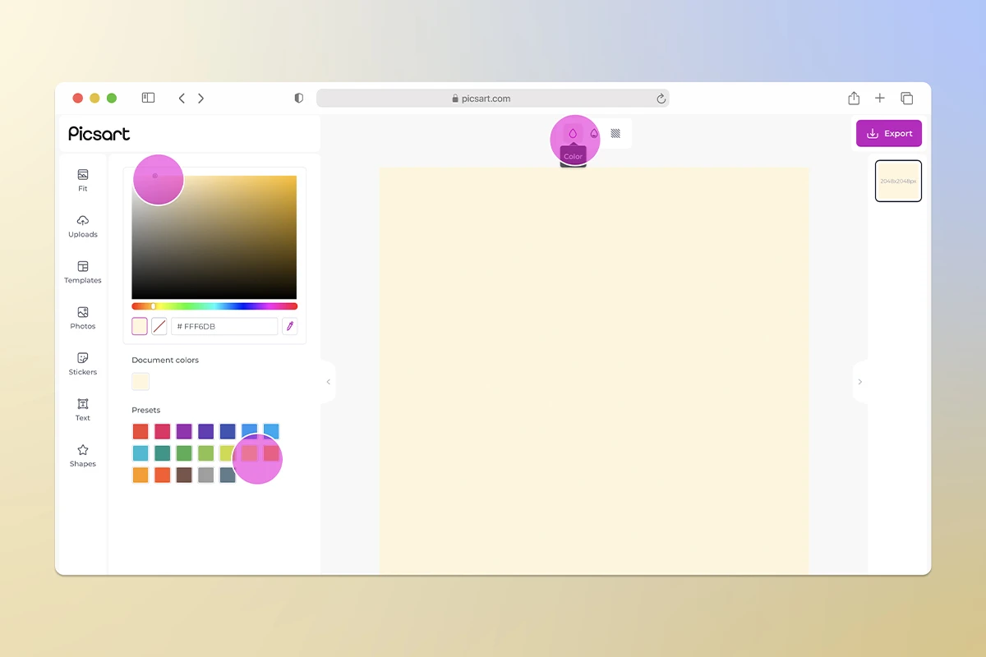Image resolution: width=986 pixels, height=657 pixels.
Task: Click the Export button
Action: pyautogui.click(x=889, y=133)
